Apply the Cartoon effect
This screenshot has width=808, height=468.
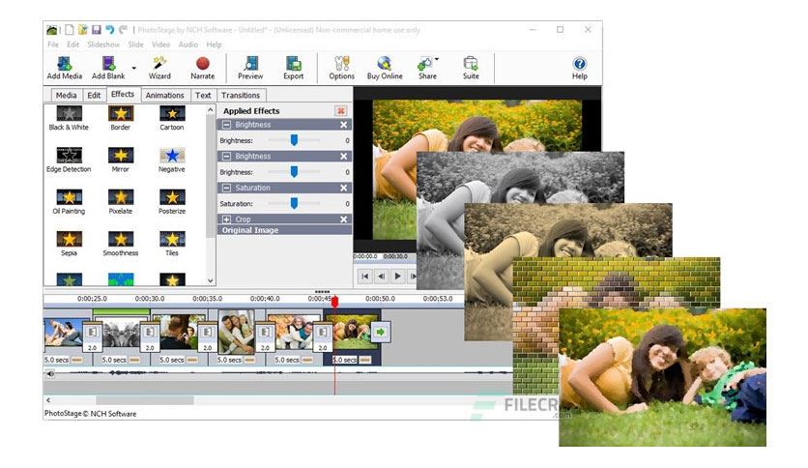coord(172,118)
